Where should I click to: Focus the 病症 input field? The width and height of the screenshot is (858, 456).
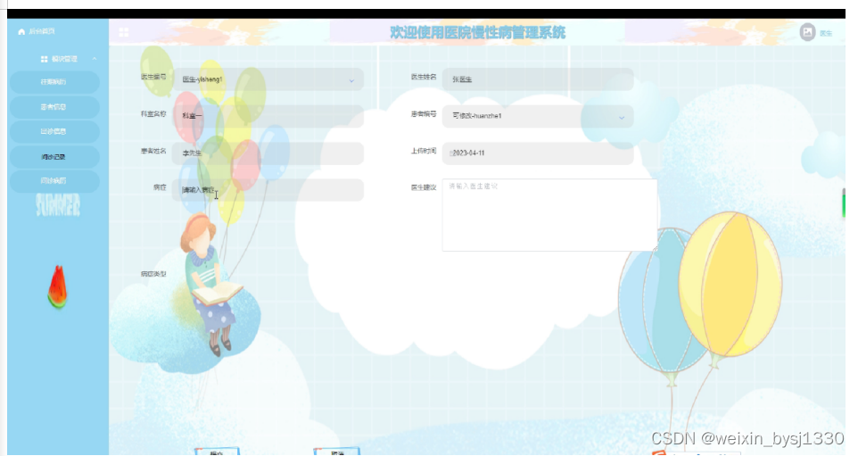tap(268, 190)
